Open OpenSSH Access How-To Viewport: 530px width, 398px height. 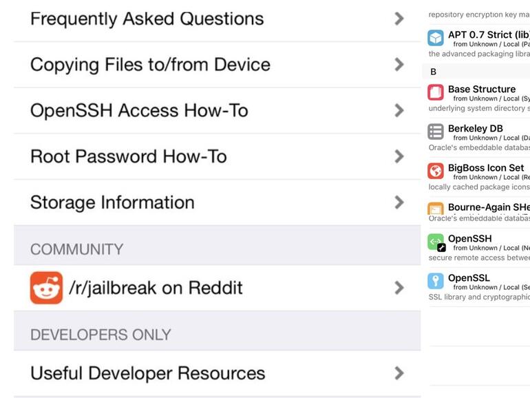pyautogui.click(x=139, y=110)
